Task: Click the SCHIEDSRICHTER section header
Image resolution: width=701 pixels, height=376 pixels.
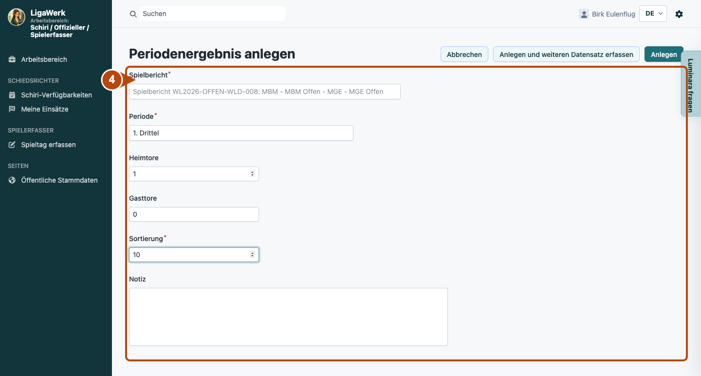Action: click(33, 81)
